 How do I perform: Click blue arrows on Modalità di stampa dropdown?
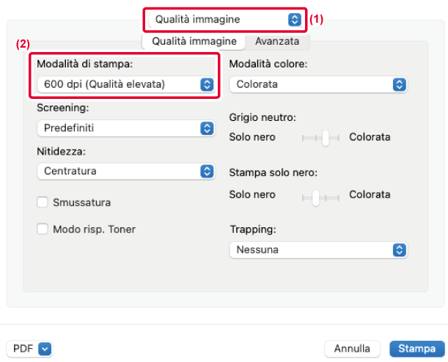coord(208,84)
